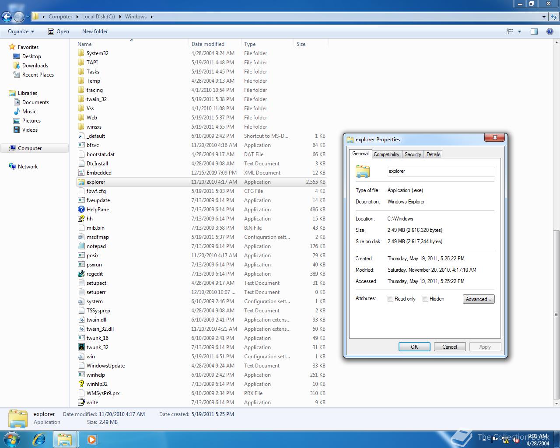560x448 pixels.
Task: Switch to the Compatibility tab
Action: click(386, 154)
